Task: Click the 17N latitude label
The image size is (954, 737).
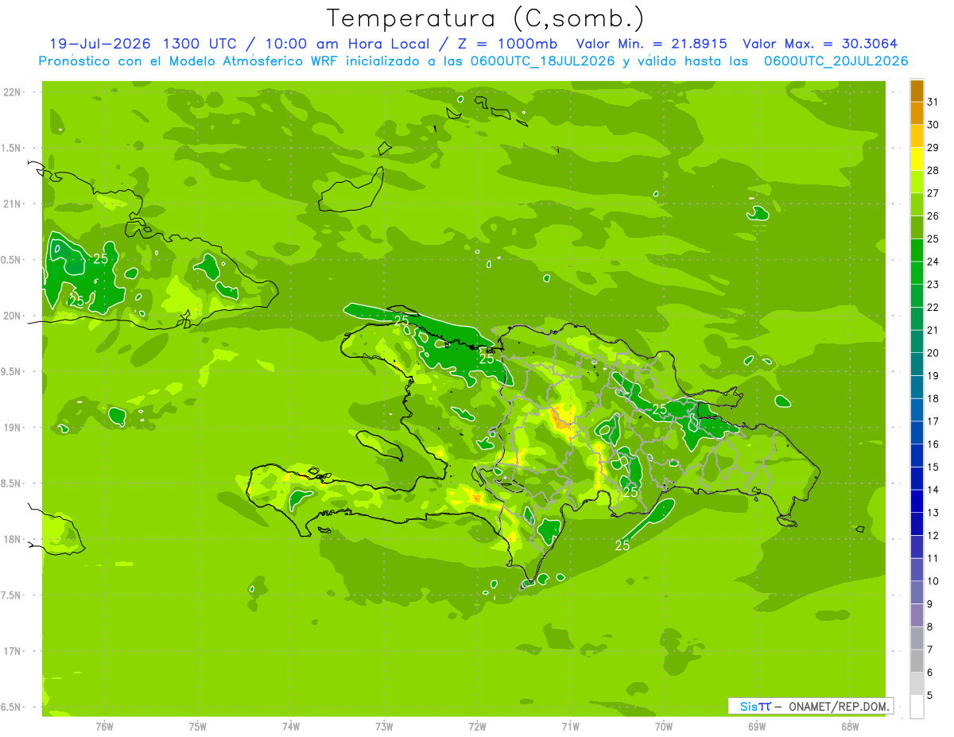Action: [13, 651]
